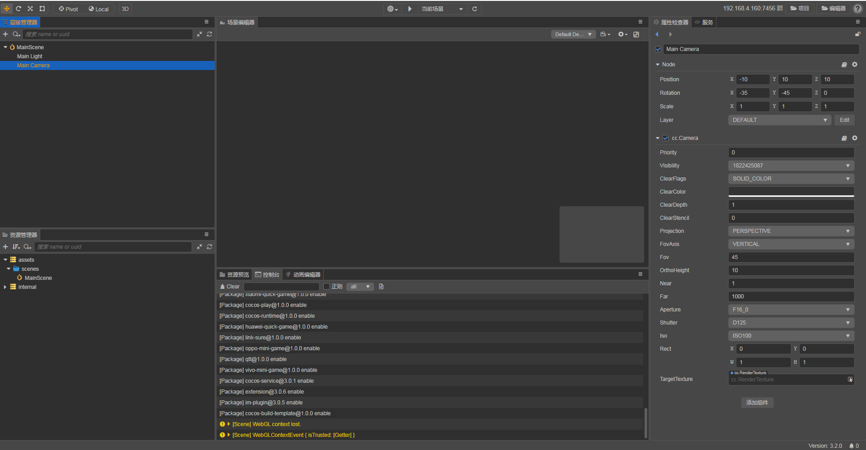The image size is (866, 450).
Task: Click the Fov value field
Action: point(791,257)
